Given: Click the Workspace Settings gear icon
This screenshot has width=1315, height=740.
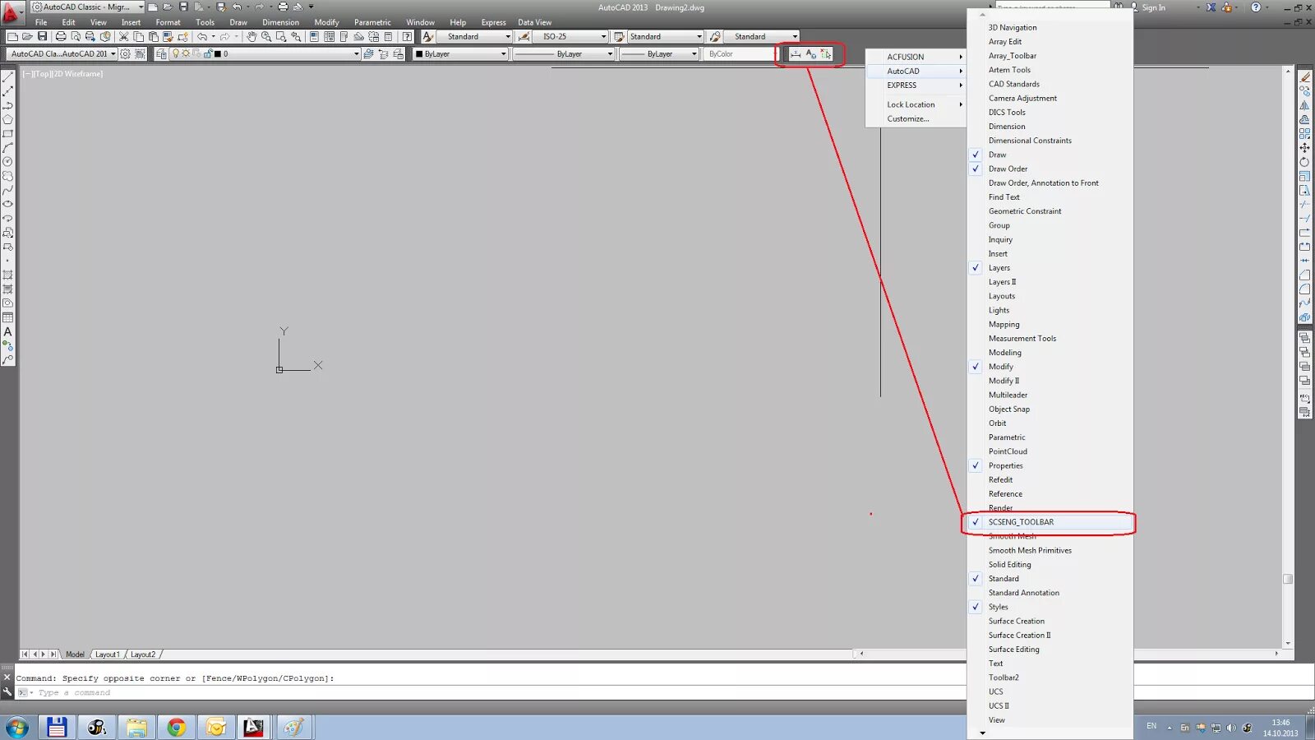Looking at the screenshot, I should click(x=125, y=53).
